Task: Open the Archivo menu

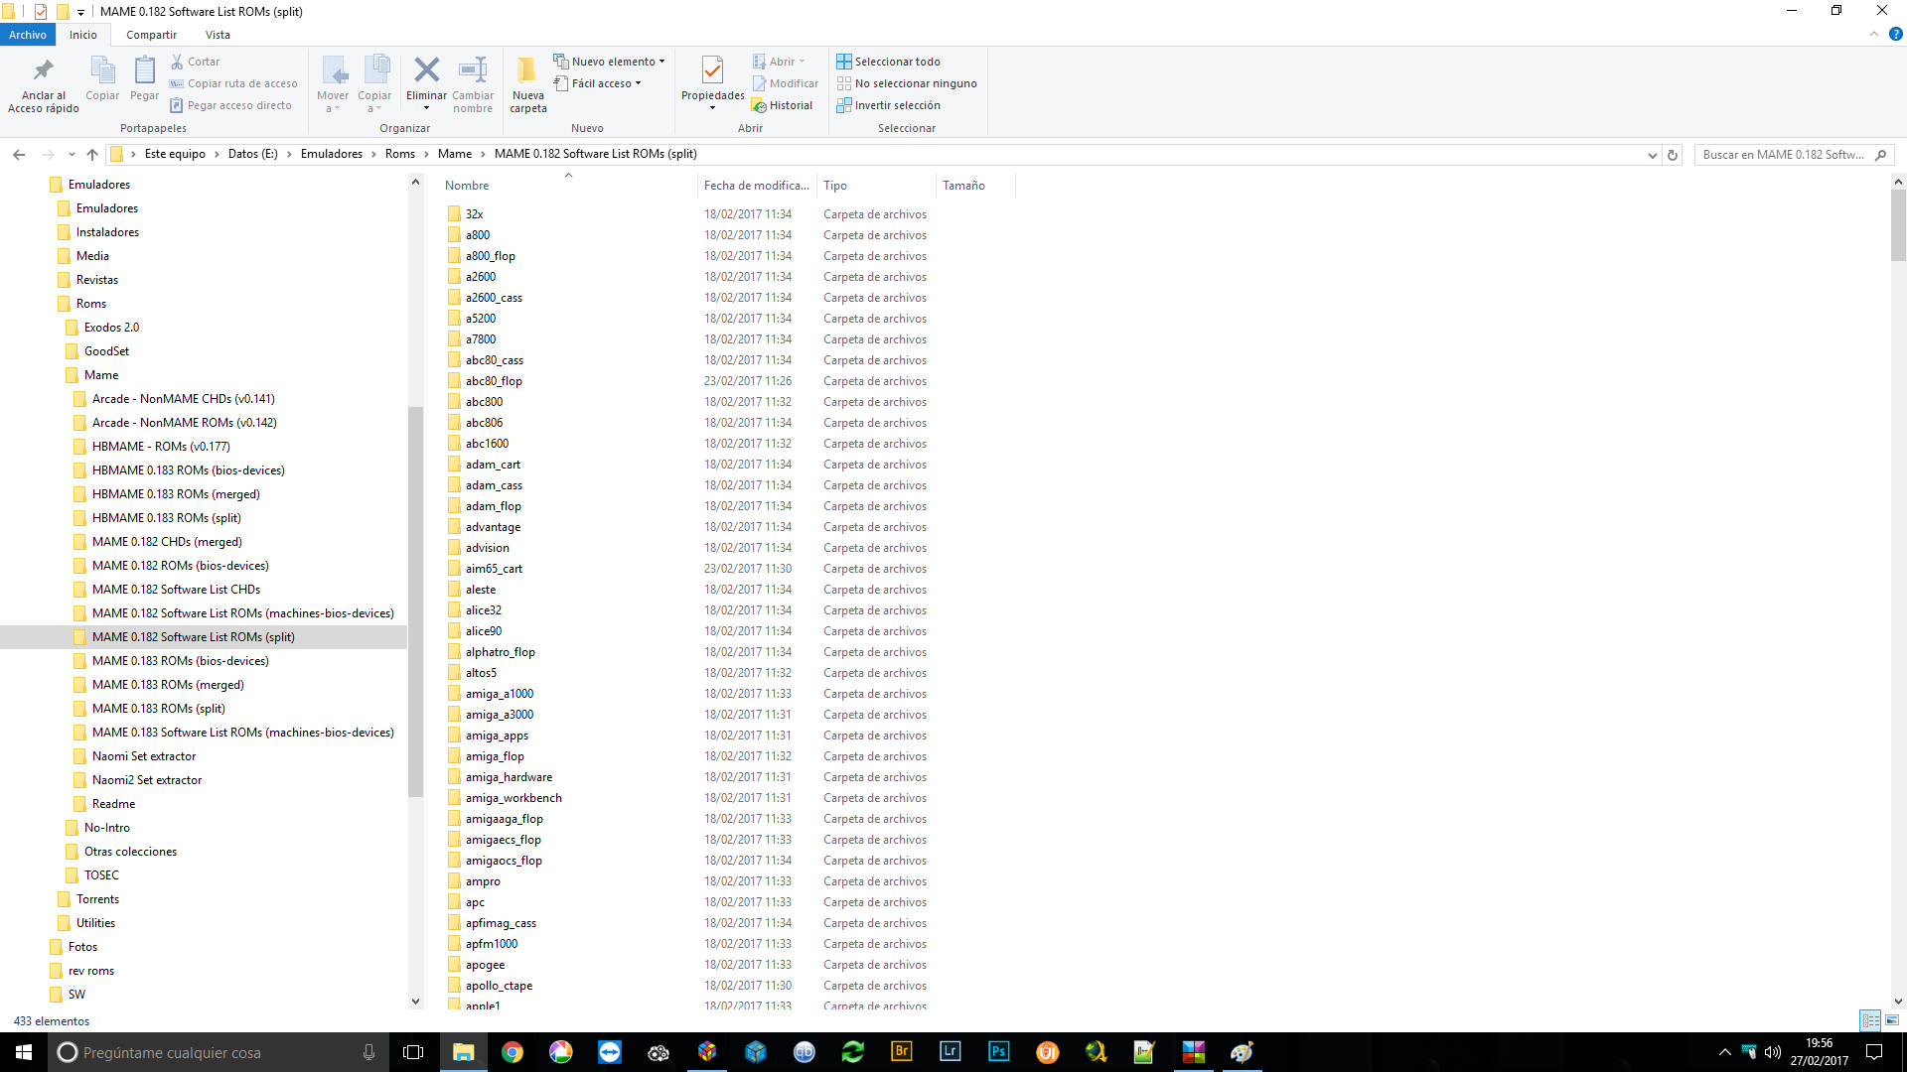Action: pos(28,35)
